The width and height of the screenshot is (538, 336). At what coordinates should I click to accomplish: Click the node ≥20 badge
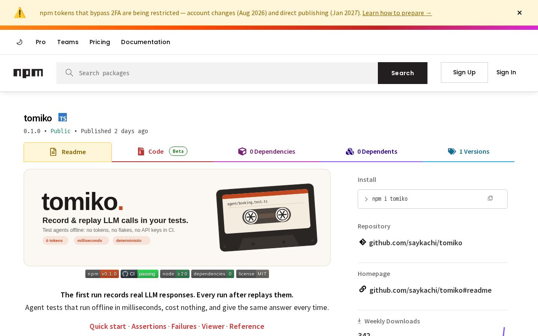tap(175, 274)
